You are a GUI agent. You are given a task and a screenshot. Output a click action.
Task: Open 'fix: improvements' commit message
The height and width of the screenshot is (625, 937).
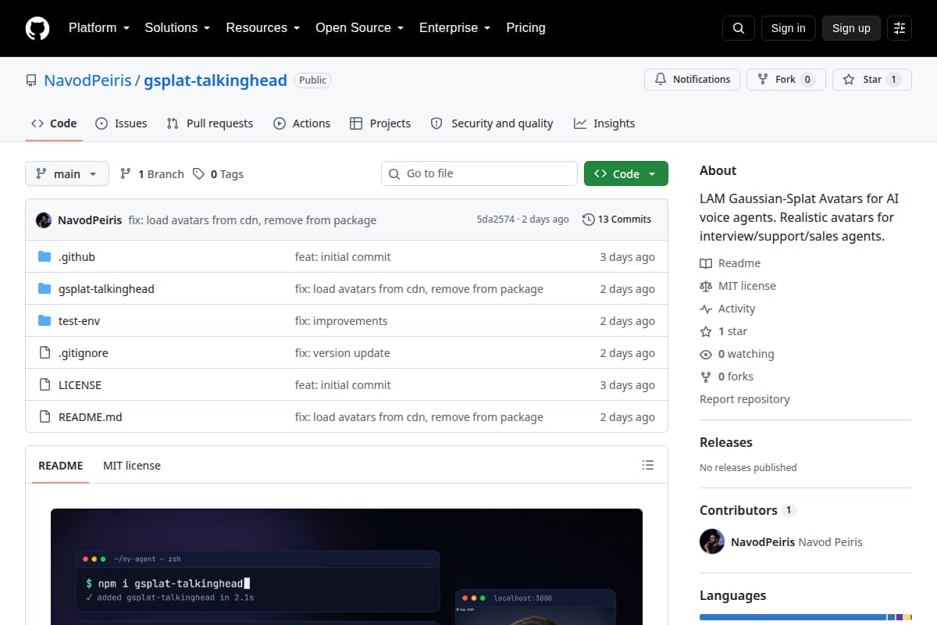(x=341, y=321)
